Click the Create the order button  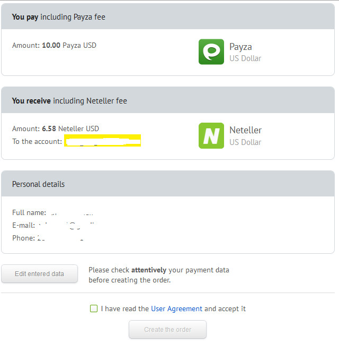[x=167, y=329]
